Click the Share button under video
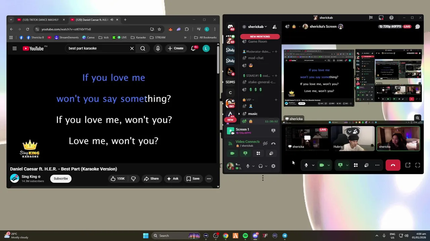Viewport: 430px width, 241px height. [151, 178]
